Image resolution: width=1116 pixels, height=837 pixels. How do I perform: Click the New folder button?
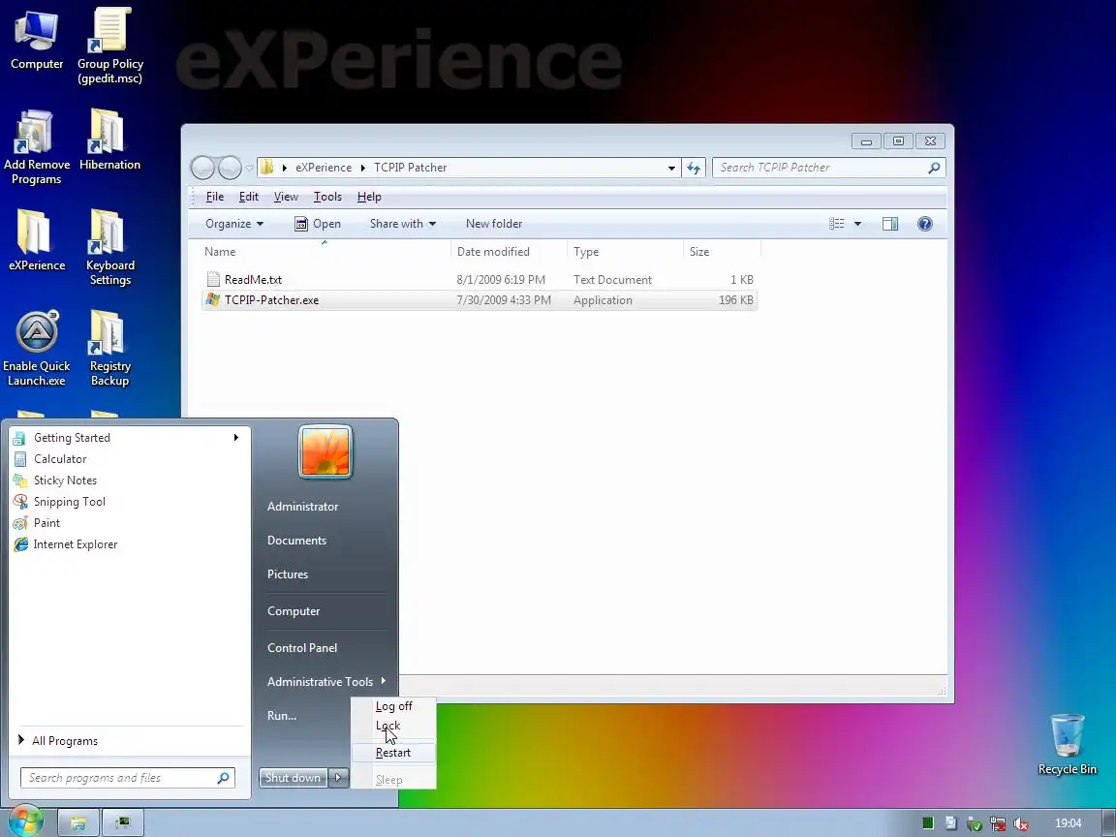click(494, 224)
